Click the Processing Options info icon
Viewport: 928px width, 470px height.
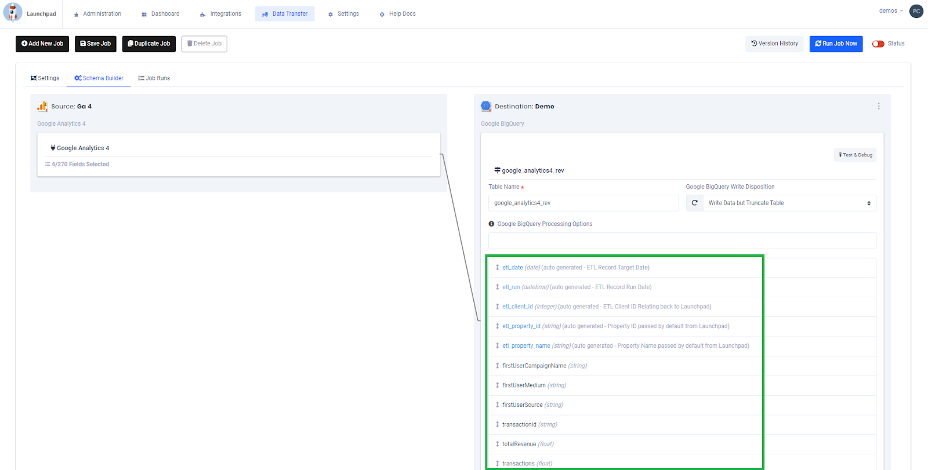(491, 224)
